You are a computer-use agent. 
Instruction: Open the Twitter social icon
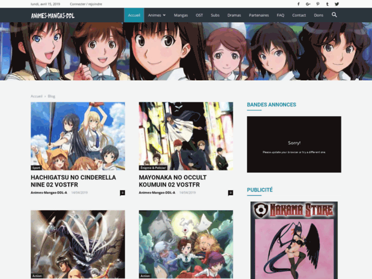pyautogui.click(x=337, y=4)
